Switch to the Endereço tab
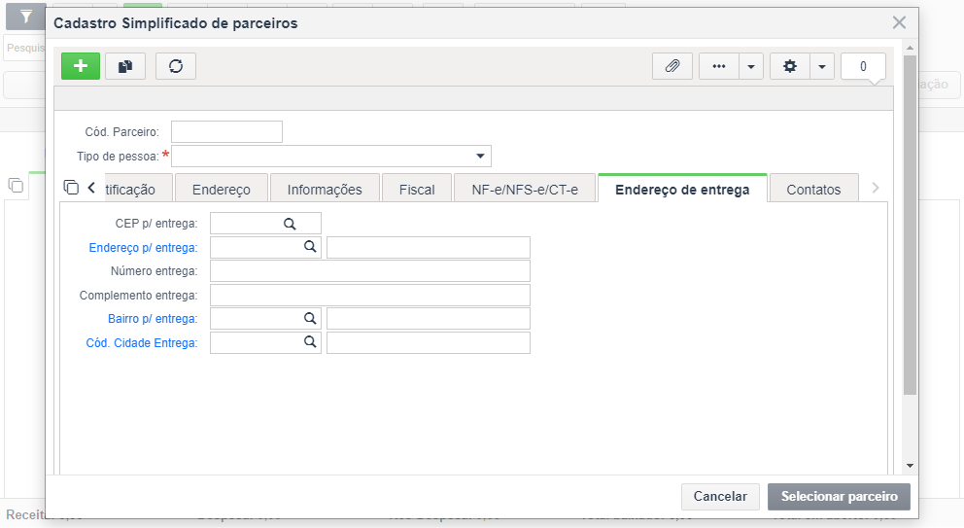The image size is (964, 528). (222, 190)
